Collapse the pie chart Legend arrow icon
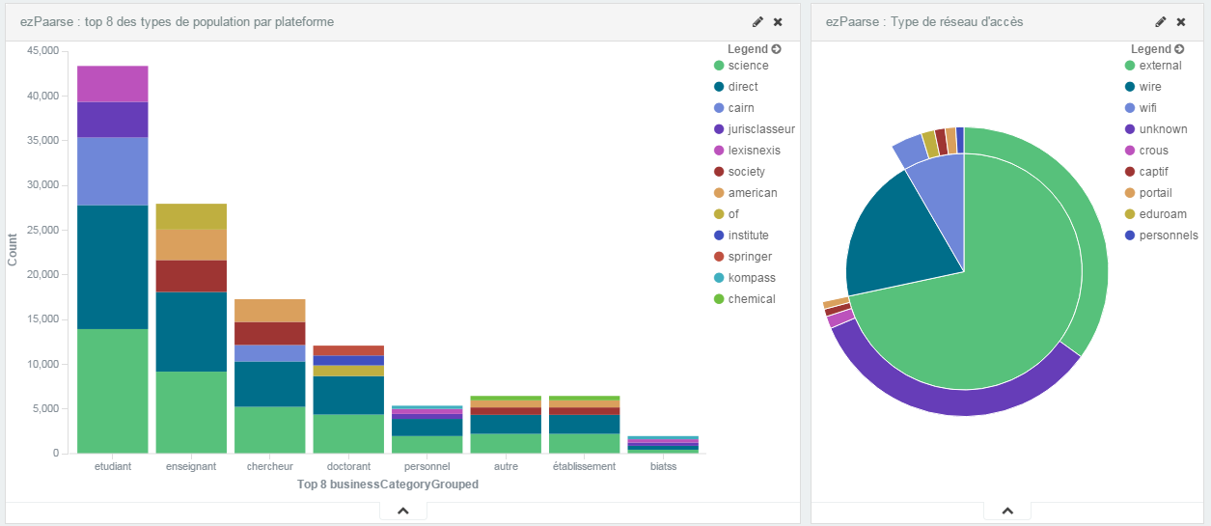Viewport: 1211px width, 526px height. coord(1179,49)
